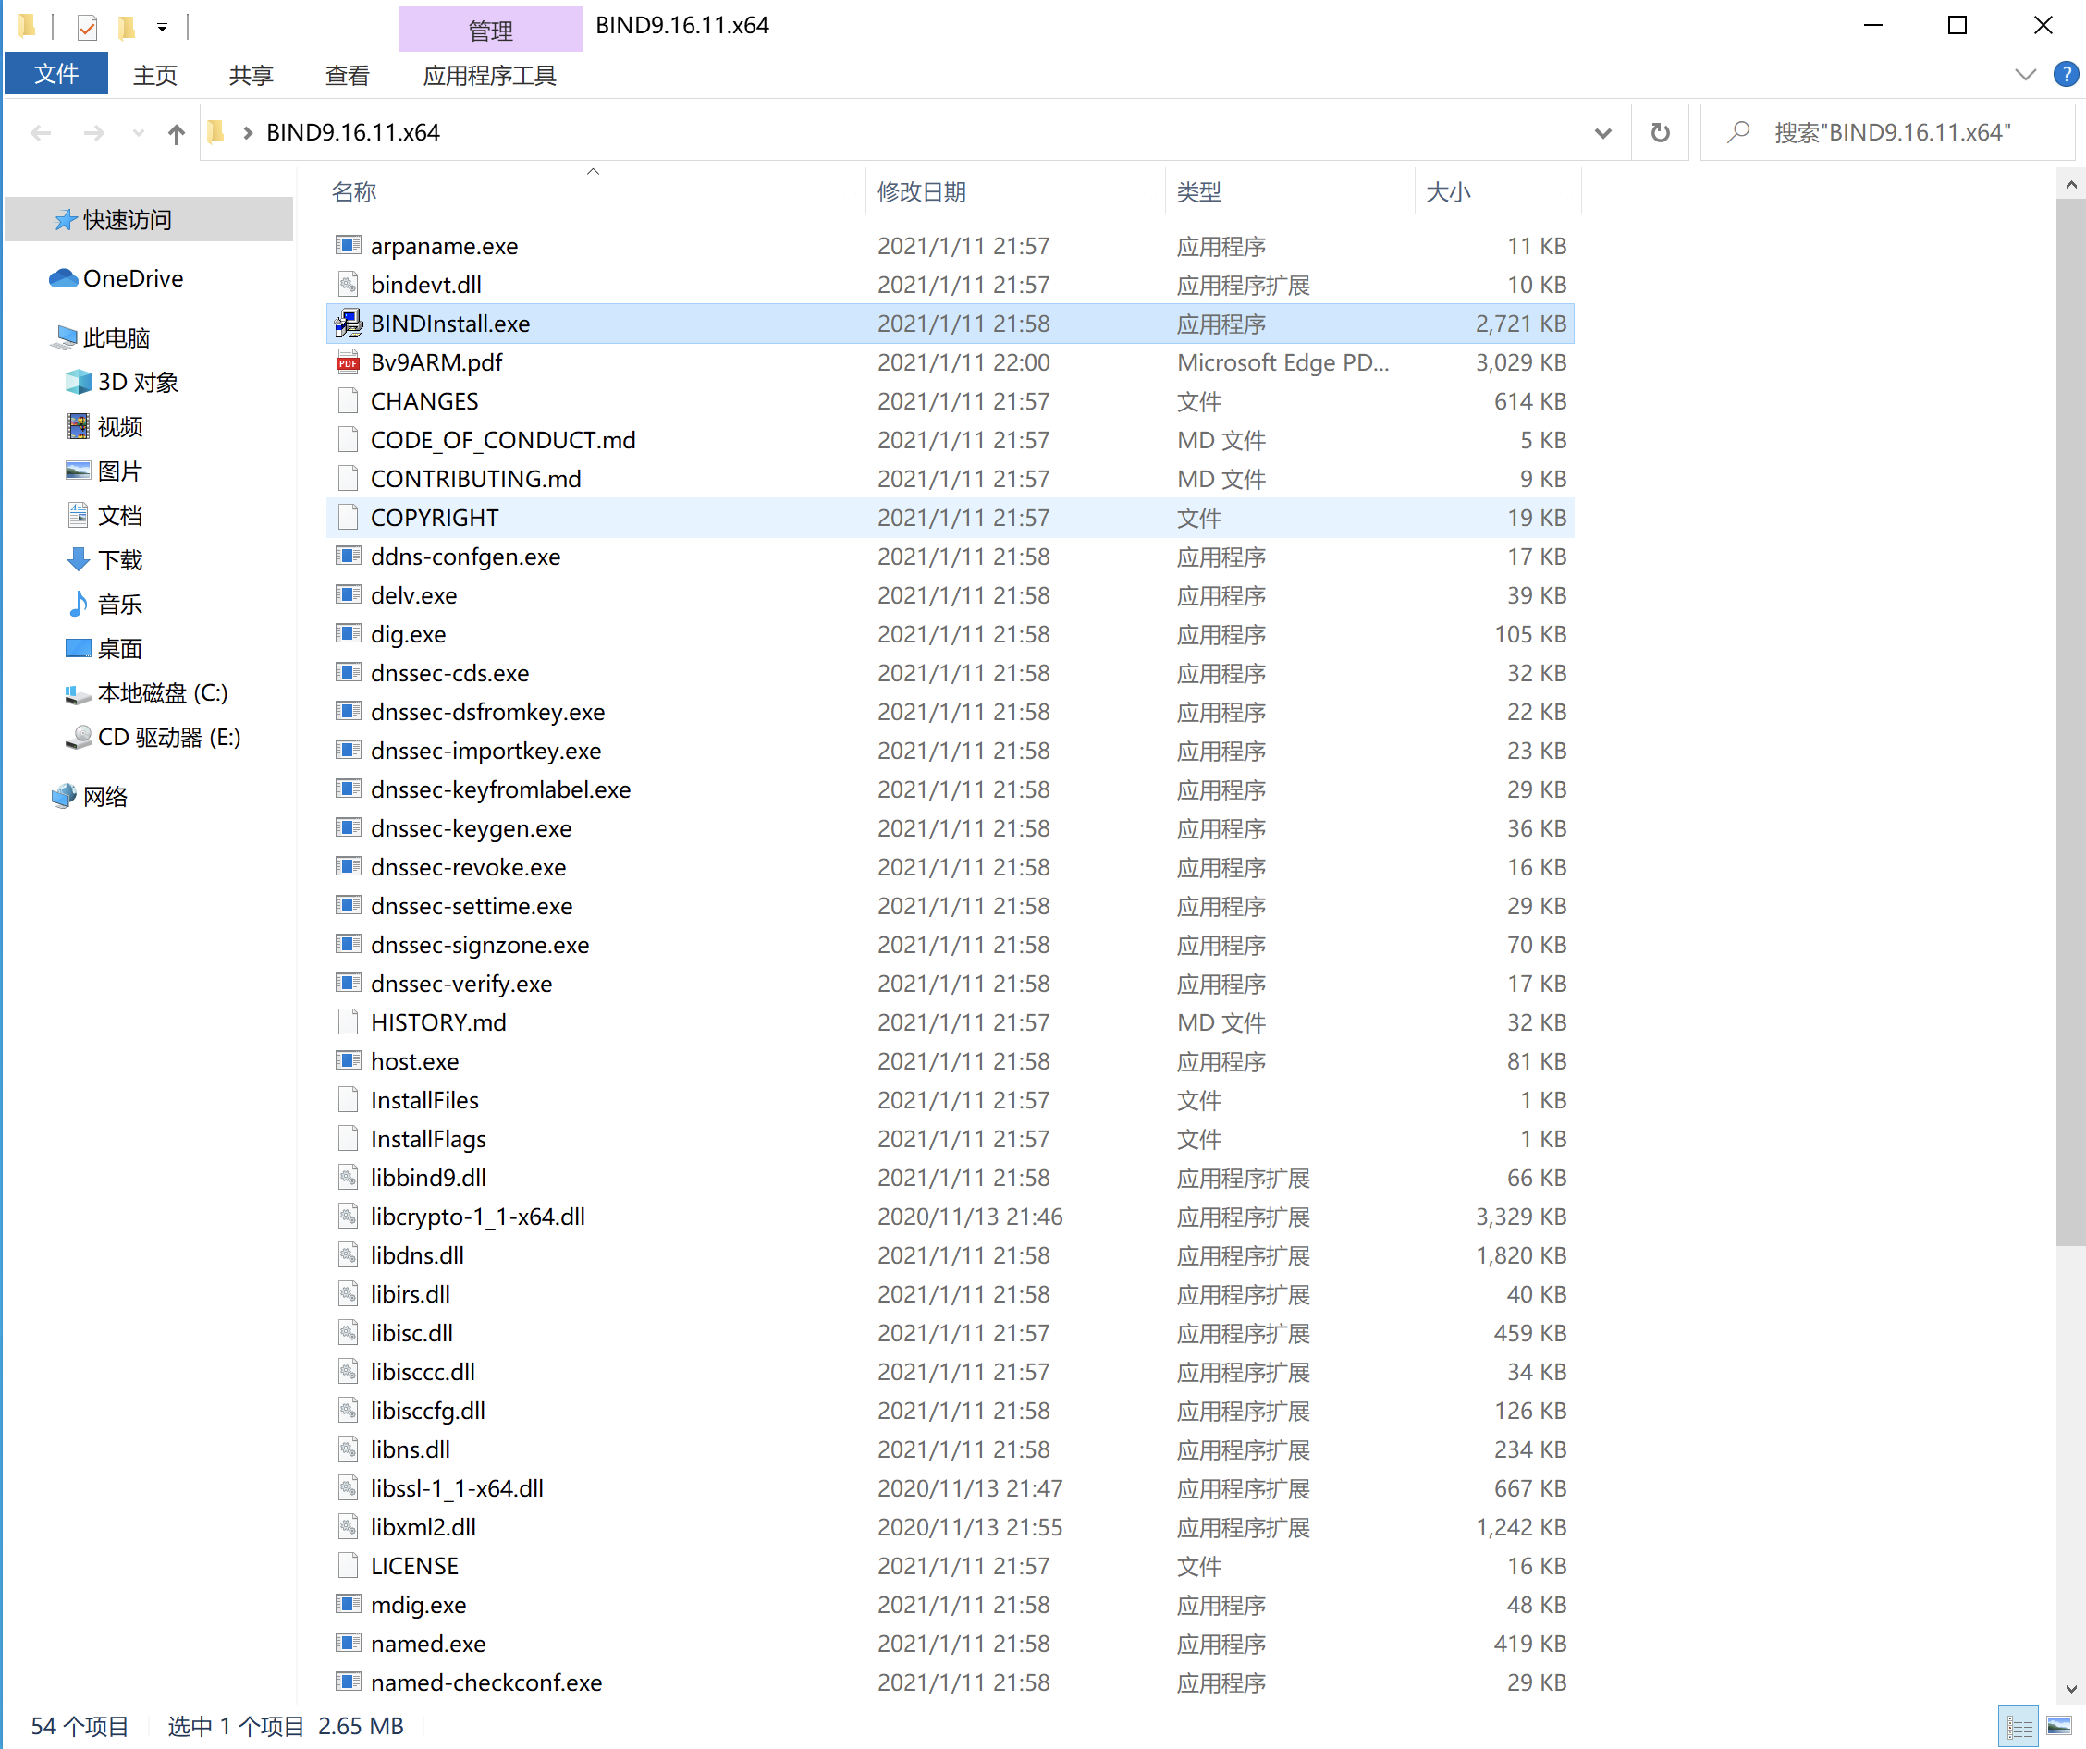This screenshot has width=2086, height=1749.
Task: Click the CHANGES blank file icon
Action: pyautogui.click(x=348, y=401)
